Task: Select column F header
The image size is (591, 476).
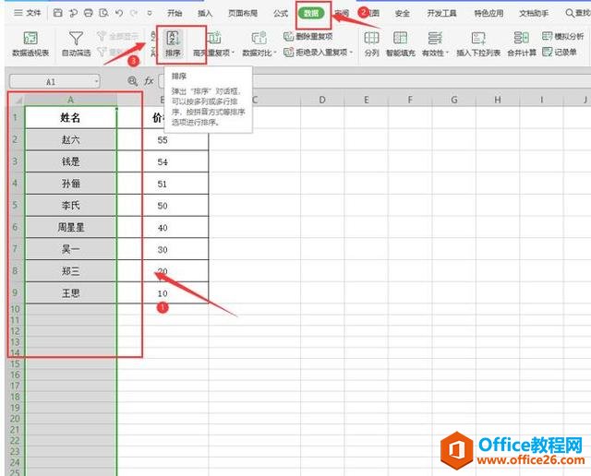Action: (410, 100)
